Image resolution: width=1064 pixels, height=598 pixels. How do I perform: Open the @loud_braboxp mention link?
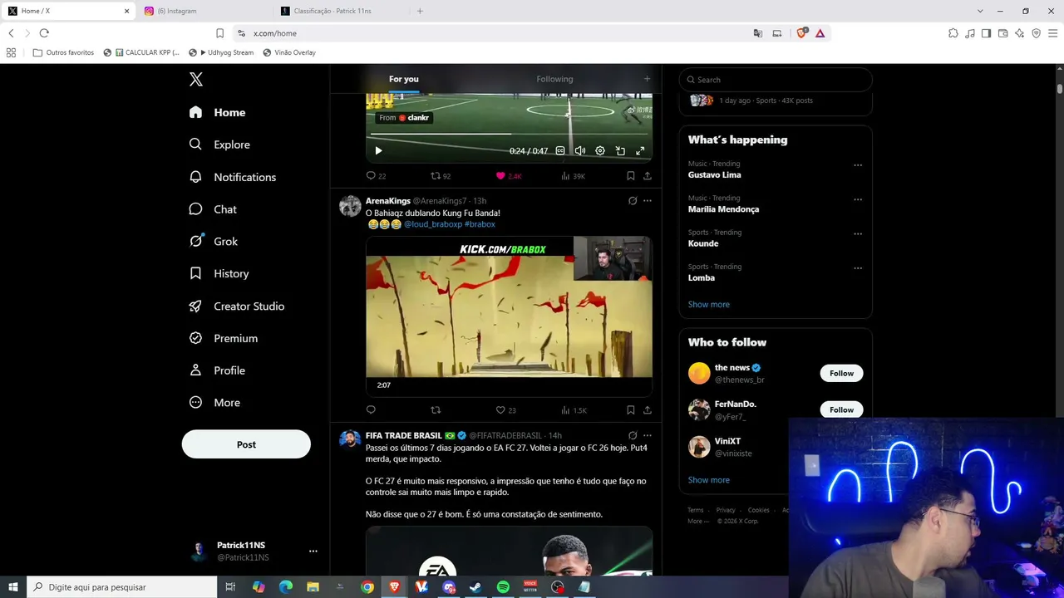[433, 224]
